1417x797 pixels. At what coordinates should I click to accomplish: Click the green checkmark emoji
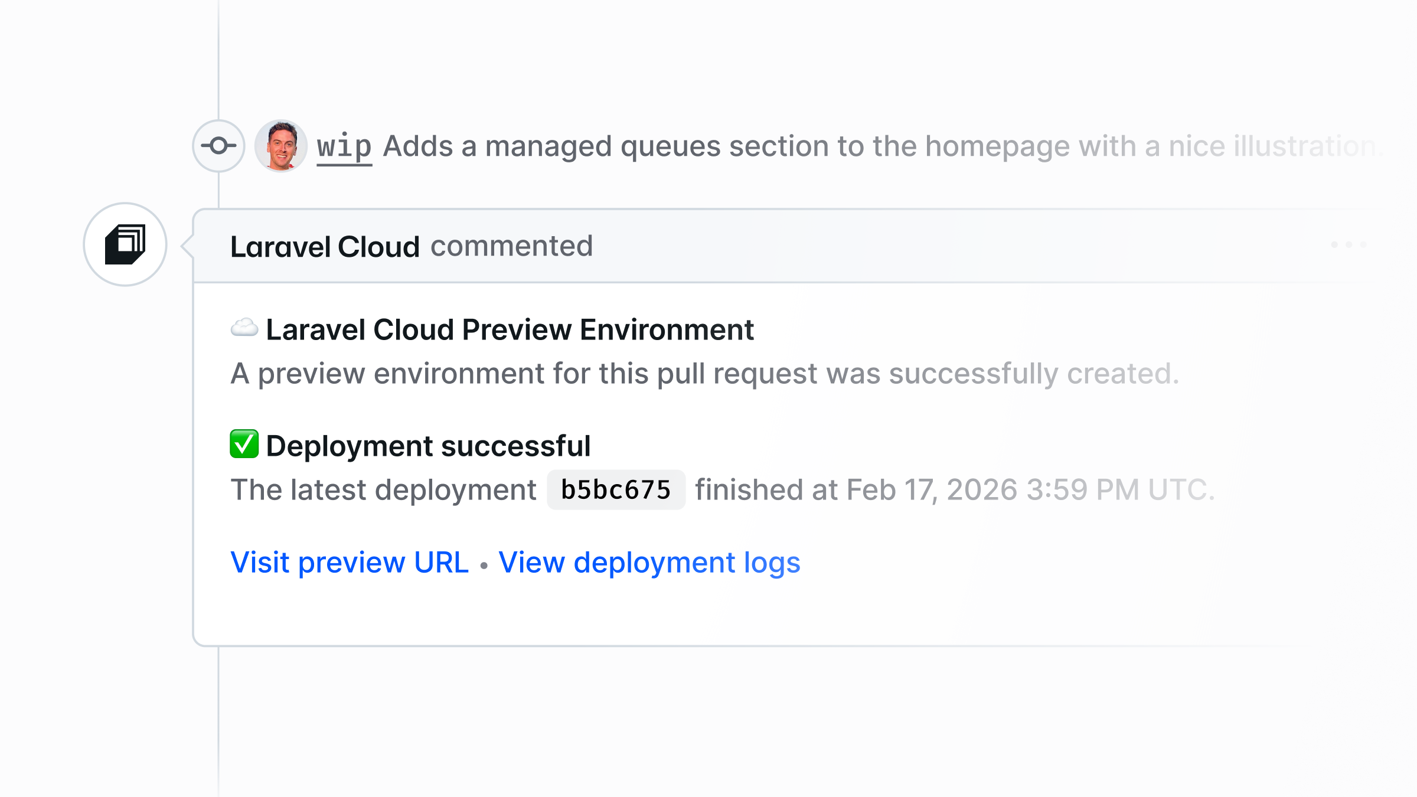(x=244, y=444)
